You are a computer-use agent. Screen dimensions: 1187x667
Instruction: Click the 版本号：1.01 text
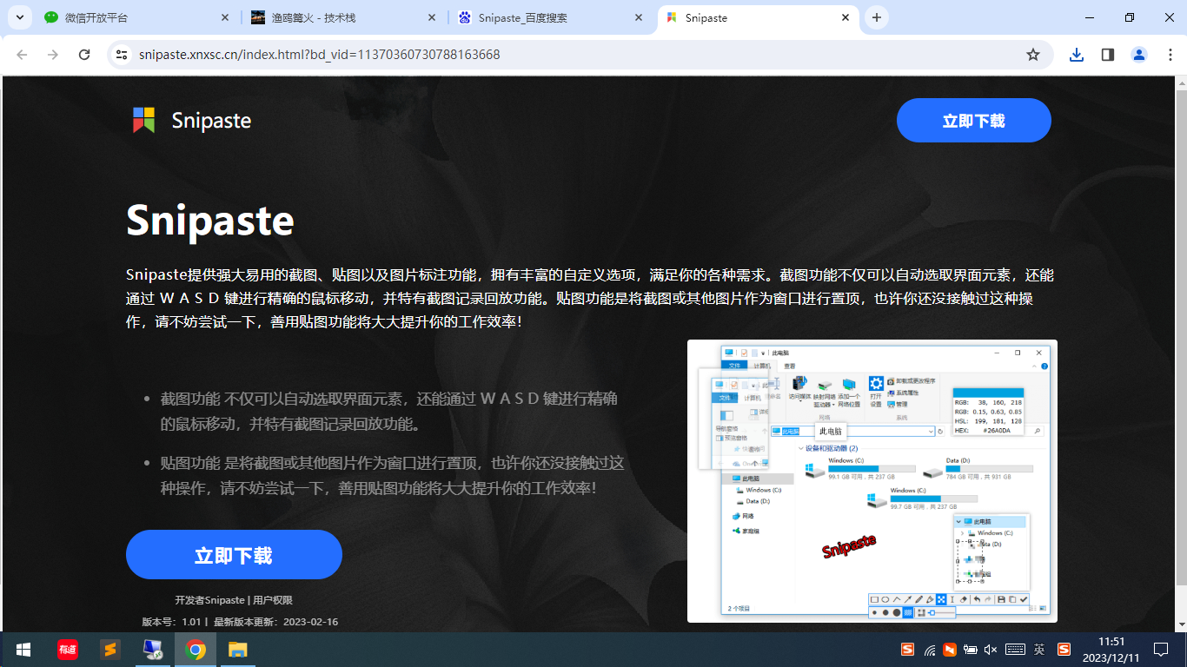(x=172, y=622)
